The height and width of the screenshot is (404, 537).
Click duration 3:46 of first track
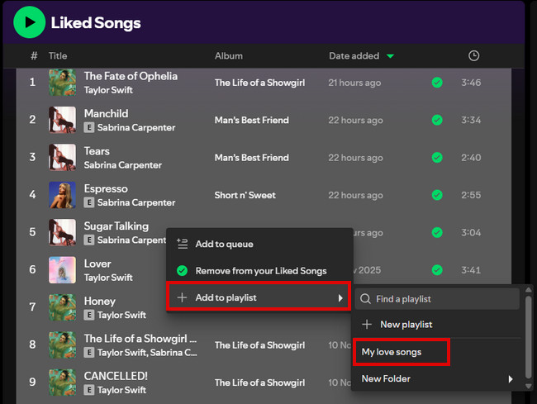pos(471,83)
